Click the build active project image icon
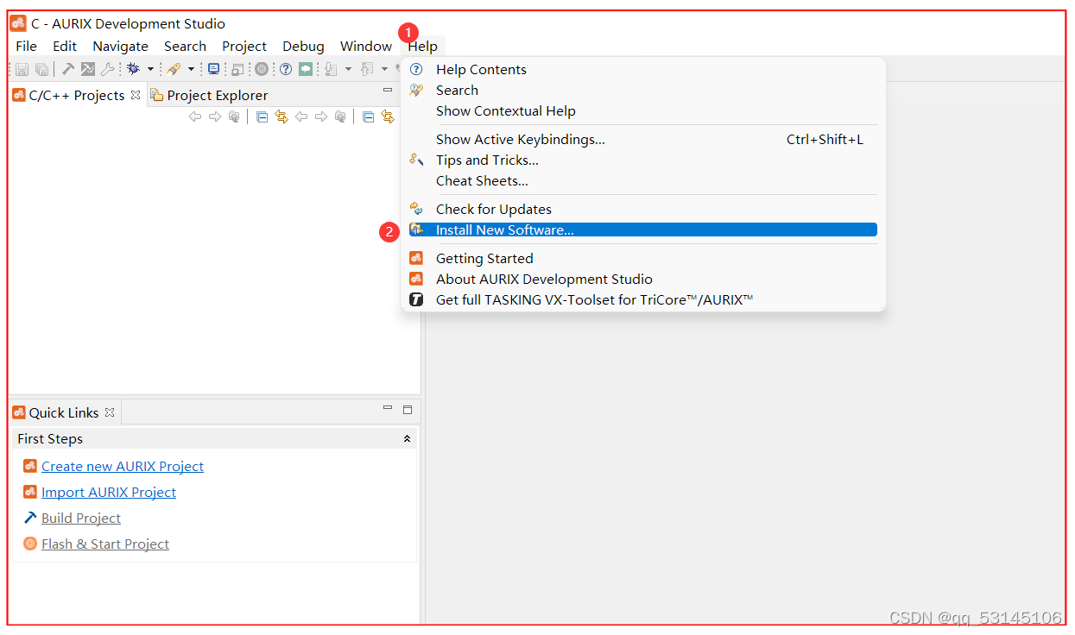Image resolution: width=1075 pixels, height=635 pixels. coord(88,69)
